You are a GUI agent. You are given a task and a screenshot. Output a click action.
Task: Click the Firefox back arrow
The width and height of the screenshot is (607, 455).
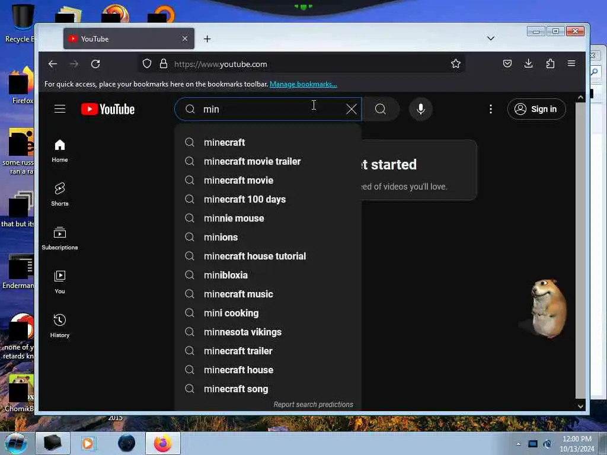pyautogui.click(x=53, y=64)
